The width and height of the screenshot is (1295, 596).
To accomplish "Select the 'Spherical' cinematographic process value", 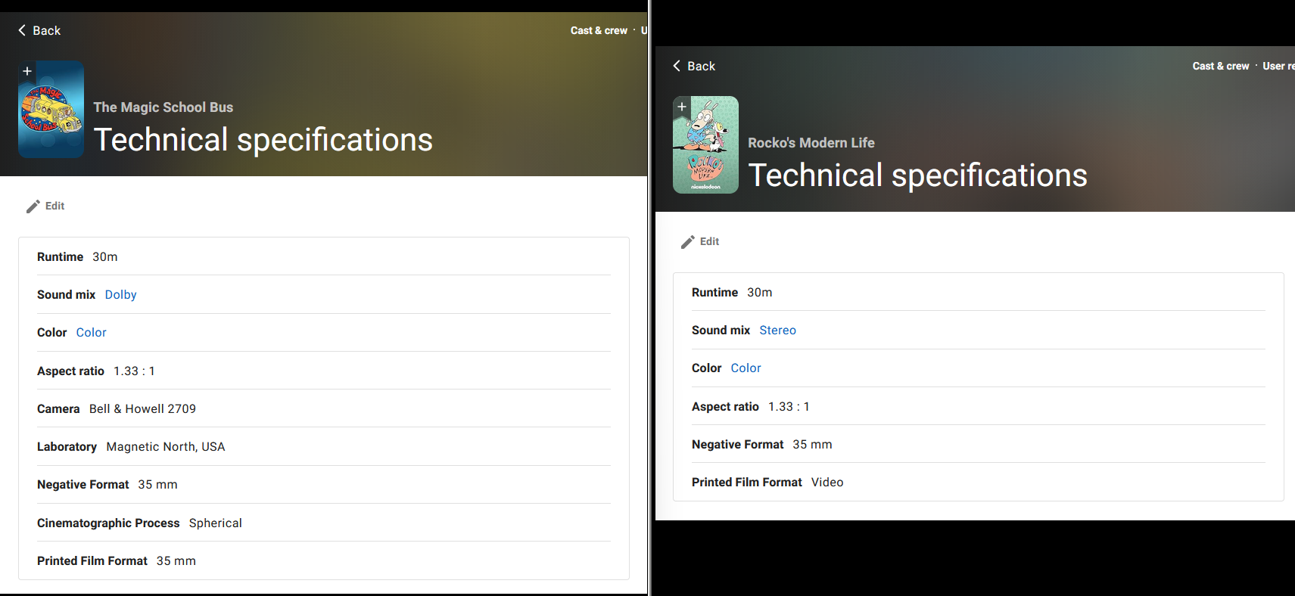I will [x=216, y=523].
